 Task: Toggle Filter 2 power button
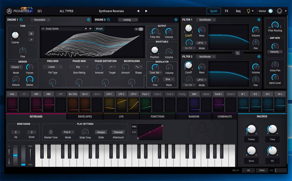click(x=259, y=56)
